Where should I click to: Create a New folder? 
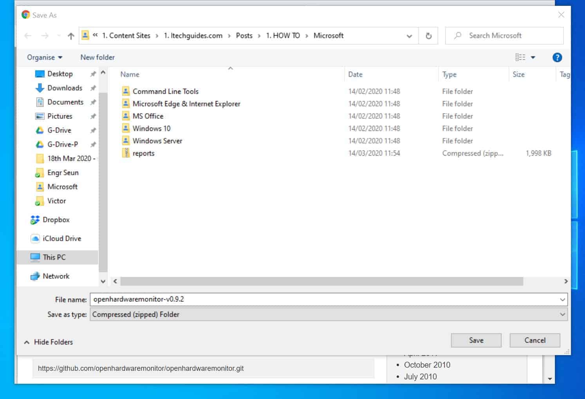click(97, 57)
